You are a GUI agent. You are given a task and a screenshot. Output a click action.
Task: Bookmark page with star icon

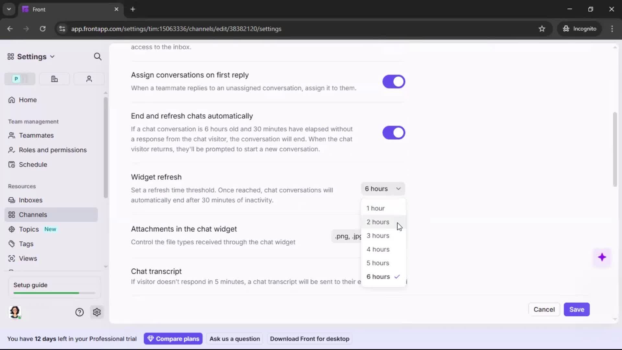pyautogui.click(x=542, y=29)
